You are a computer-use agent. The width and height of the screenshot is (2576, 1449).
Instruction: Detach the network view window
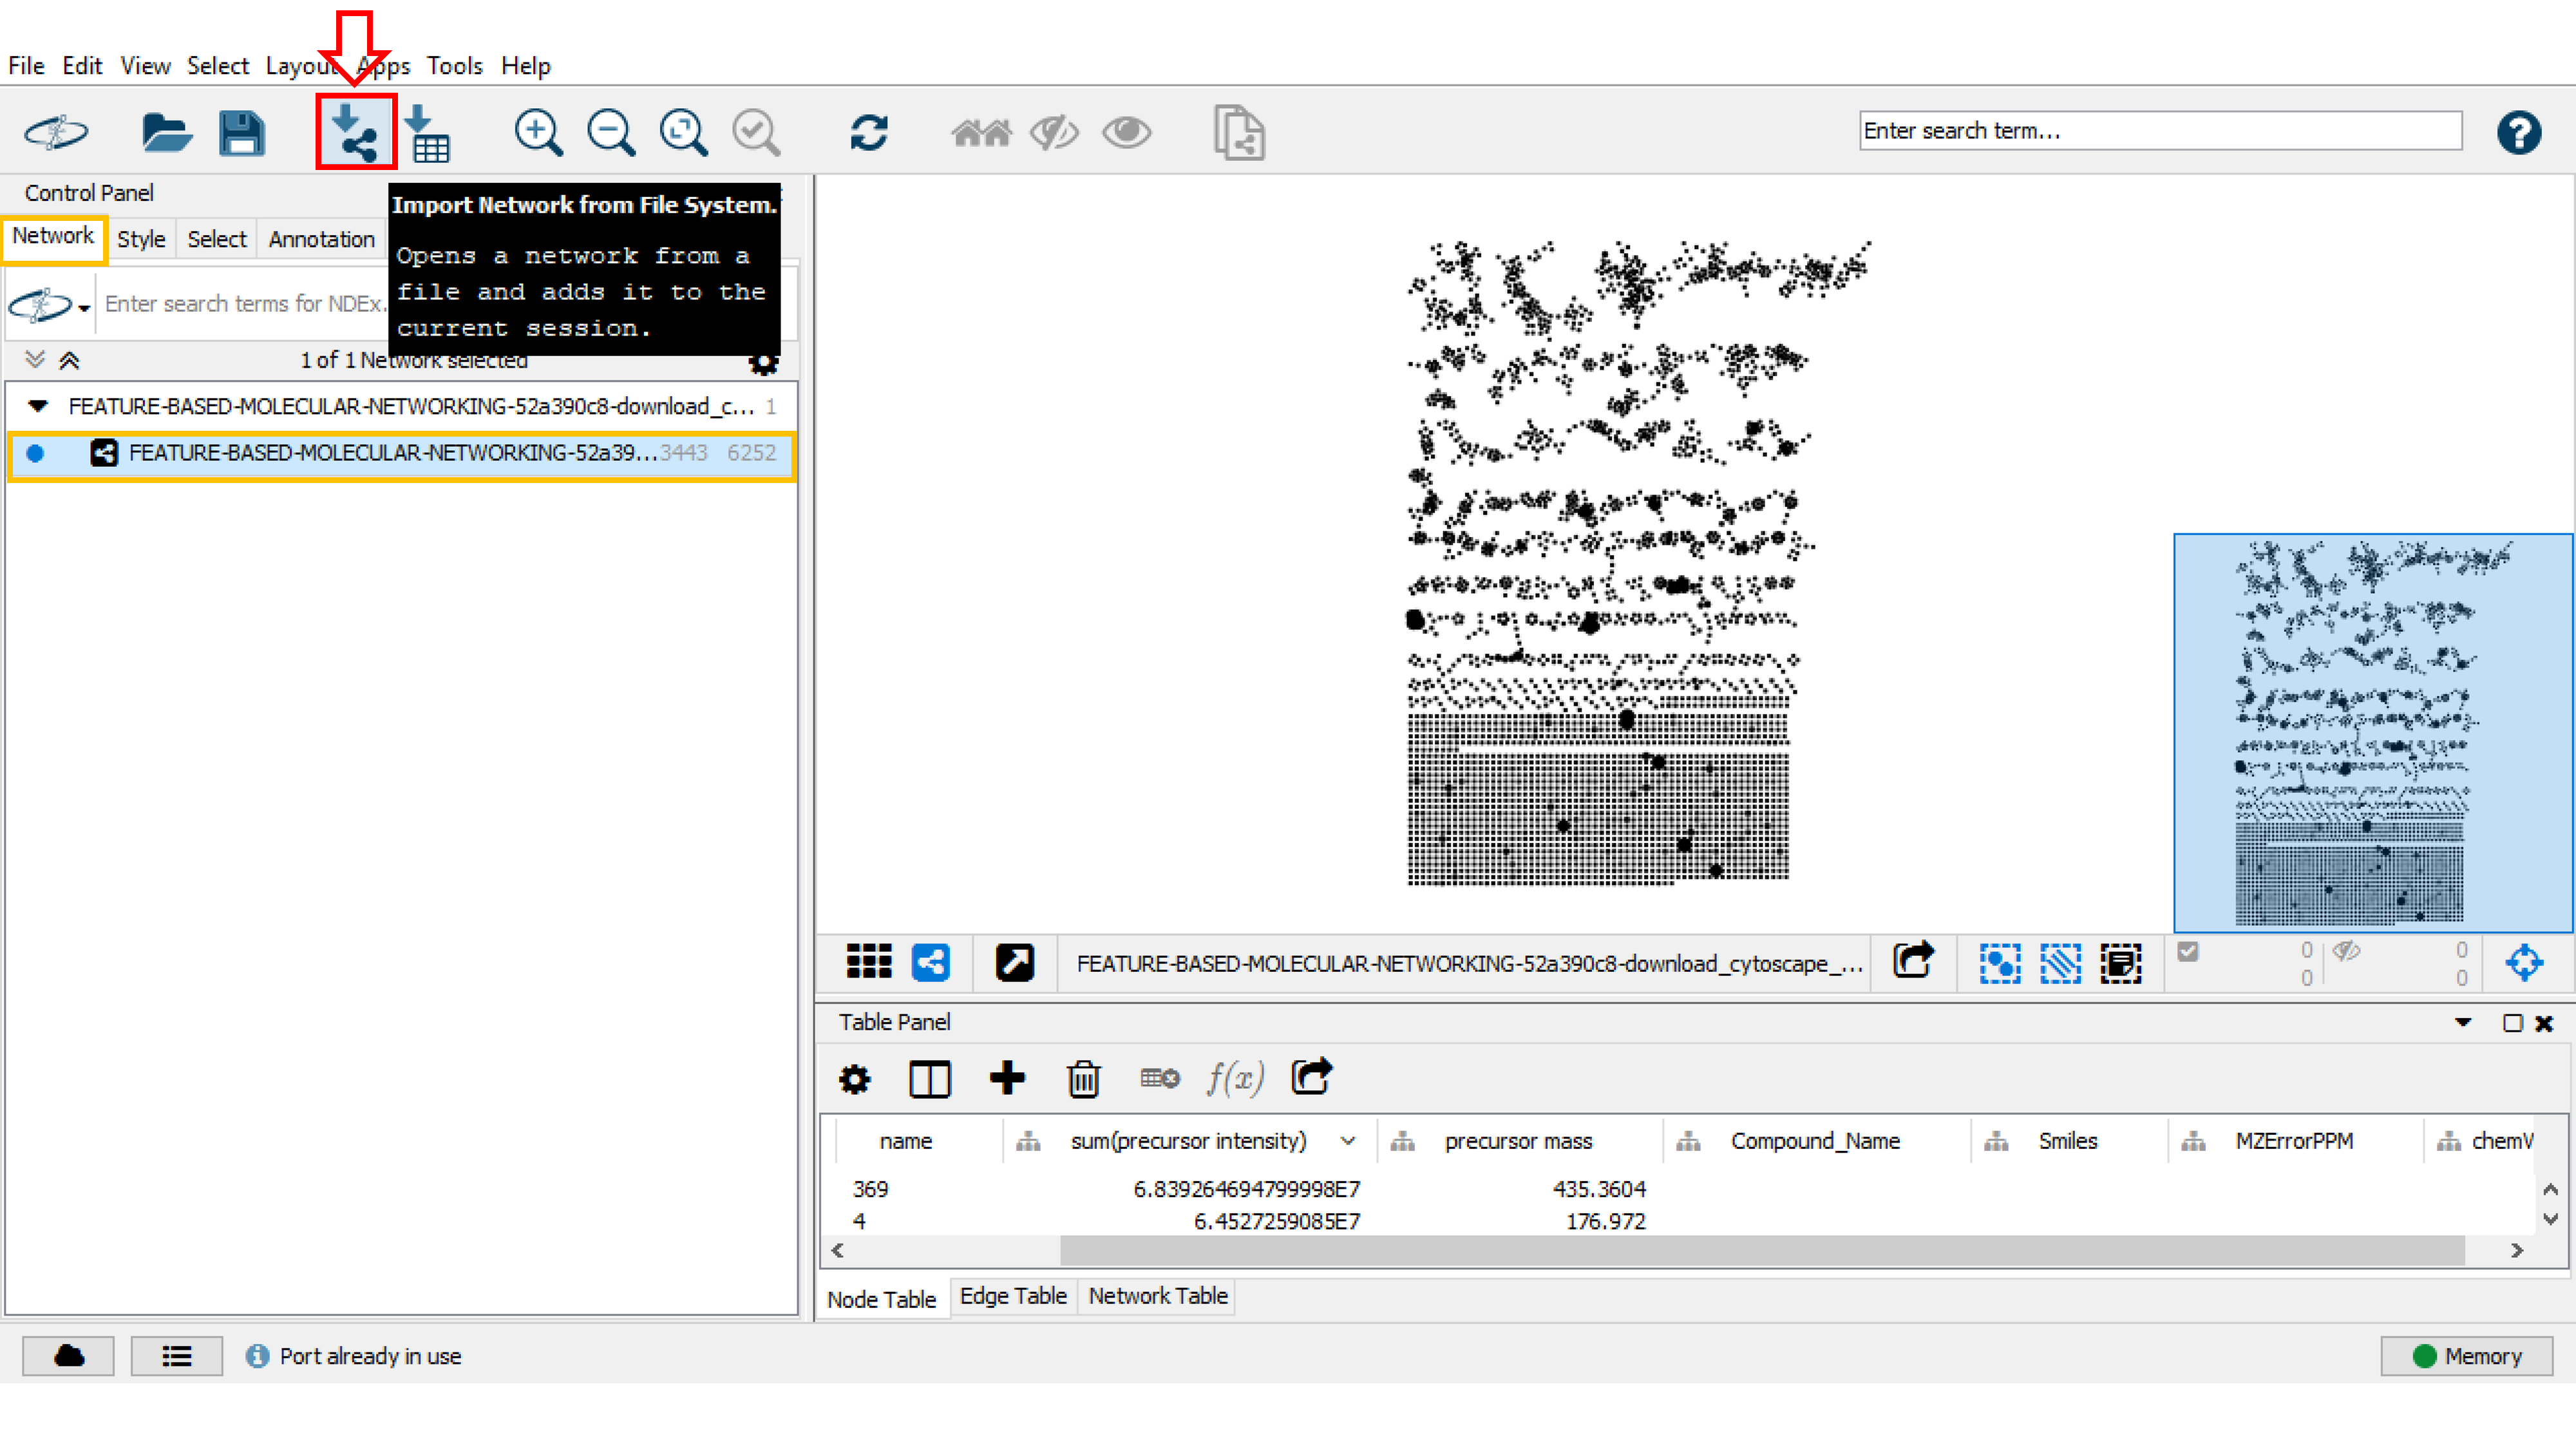coord(1014,962)
